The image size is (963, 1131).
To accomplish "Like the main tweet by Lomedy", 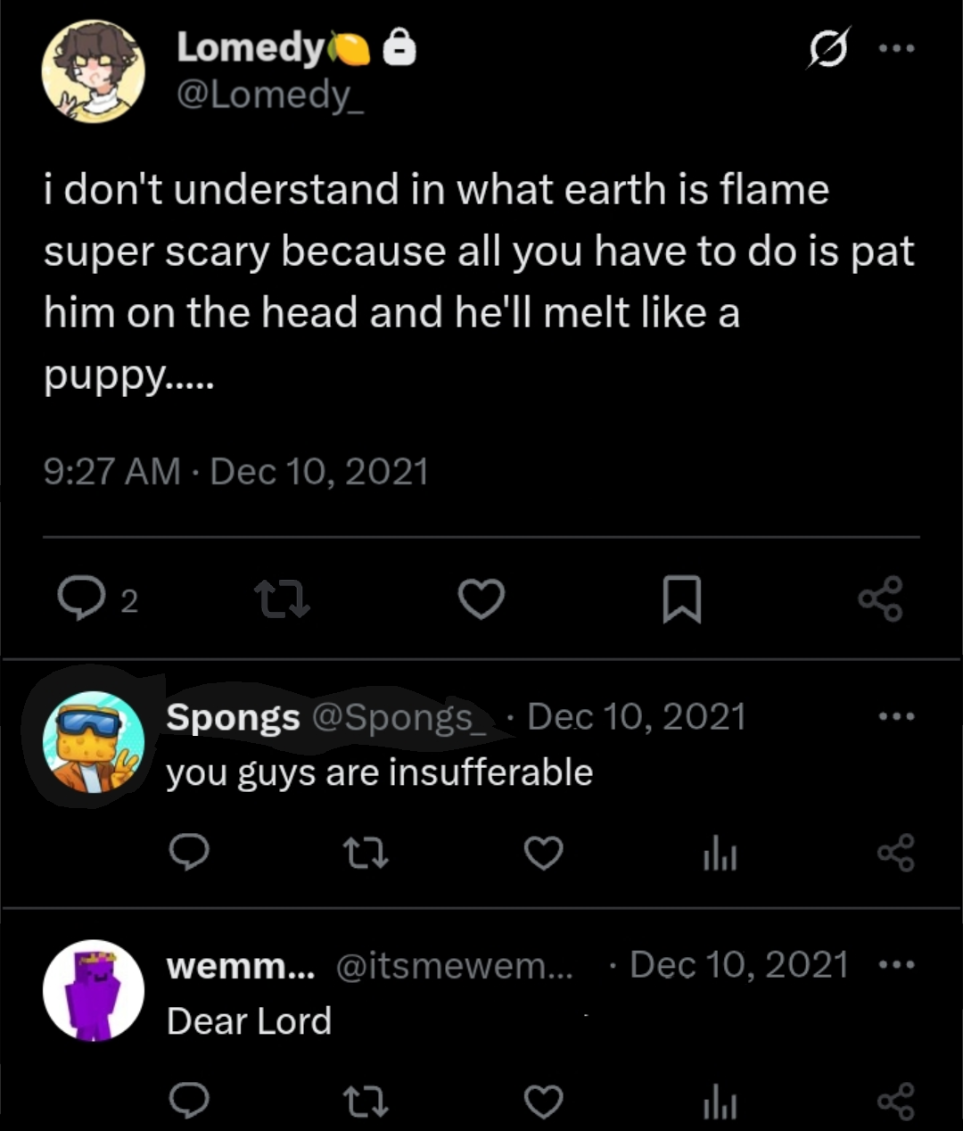I will (481, 599).
